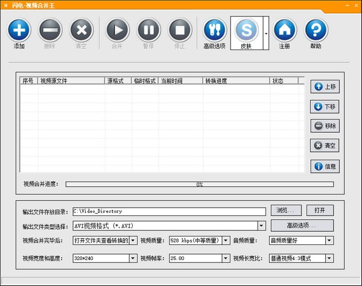This screenshot has height=286, width=362.
Task: Click the 注册 home icon
Action: tap(285, 30)
